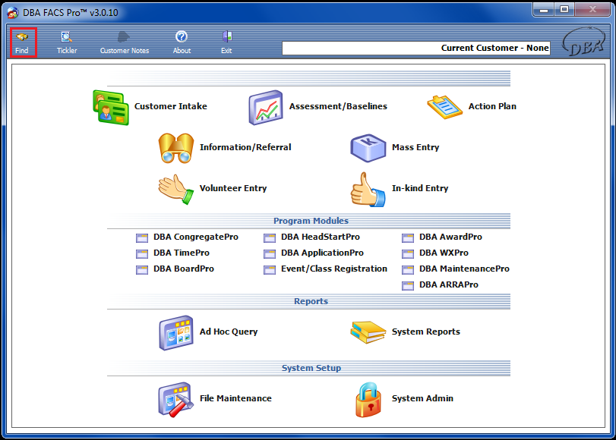Open the Ad Hoc Query icon
Screen dimensions: 616x440
pyautogui.click(x=176, y=332)
